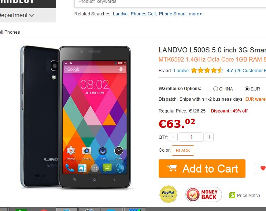Click the quantity input field
This screenshot has width=266, height=211.
coord(191,137)
